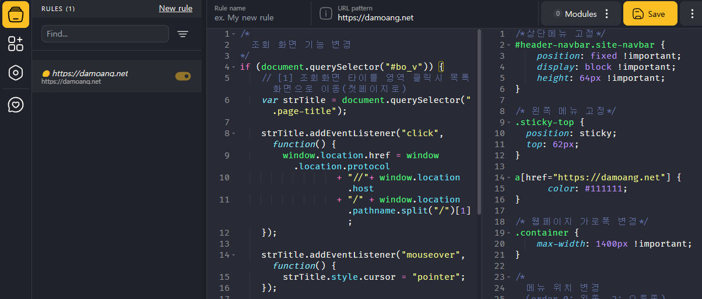The image size is (702, 299).
Task: Click the New rule link
Action: [175, 8]
